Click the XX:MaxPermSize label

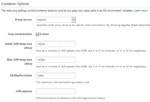[21, 76]
